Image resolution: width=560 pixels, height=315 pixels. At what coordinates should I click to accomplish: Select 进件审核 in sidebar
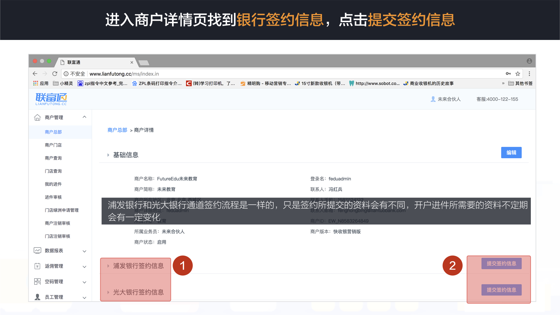coord(53,197)
